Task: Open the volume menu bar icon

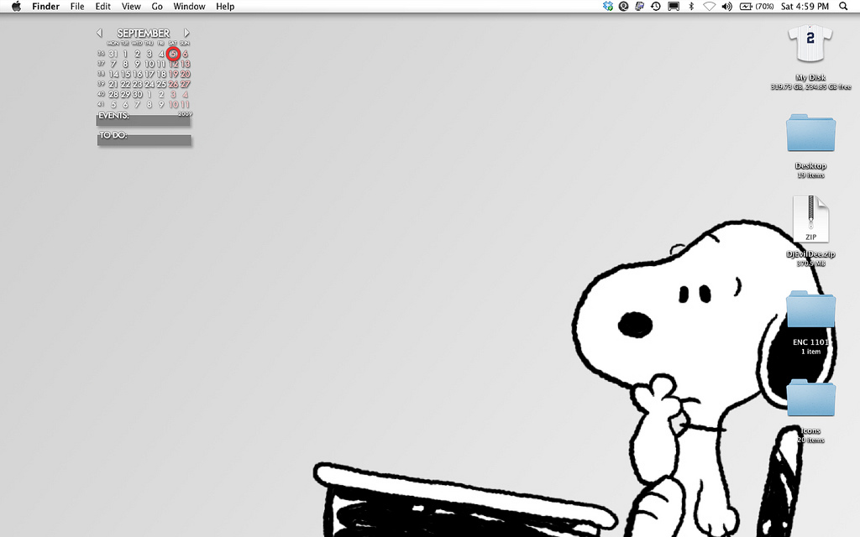Action: 726,7
